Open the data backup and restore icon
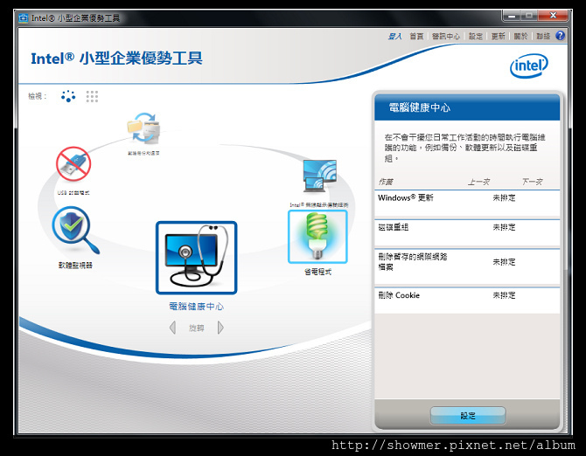 coord(144,128)
